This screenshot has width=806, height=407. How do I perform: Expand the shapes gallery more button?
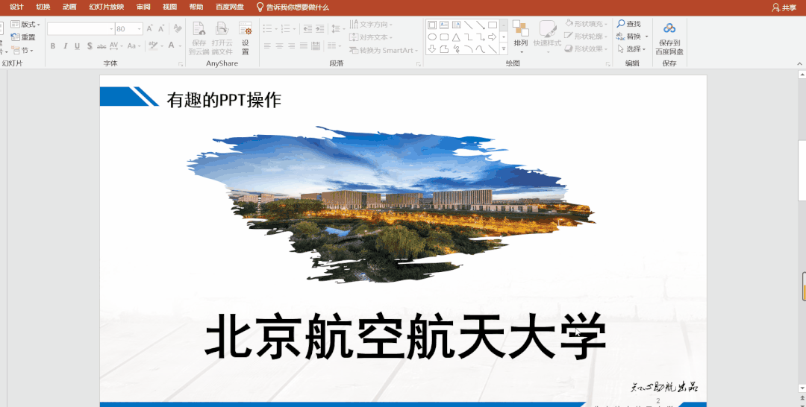[504, 49]
